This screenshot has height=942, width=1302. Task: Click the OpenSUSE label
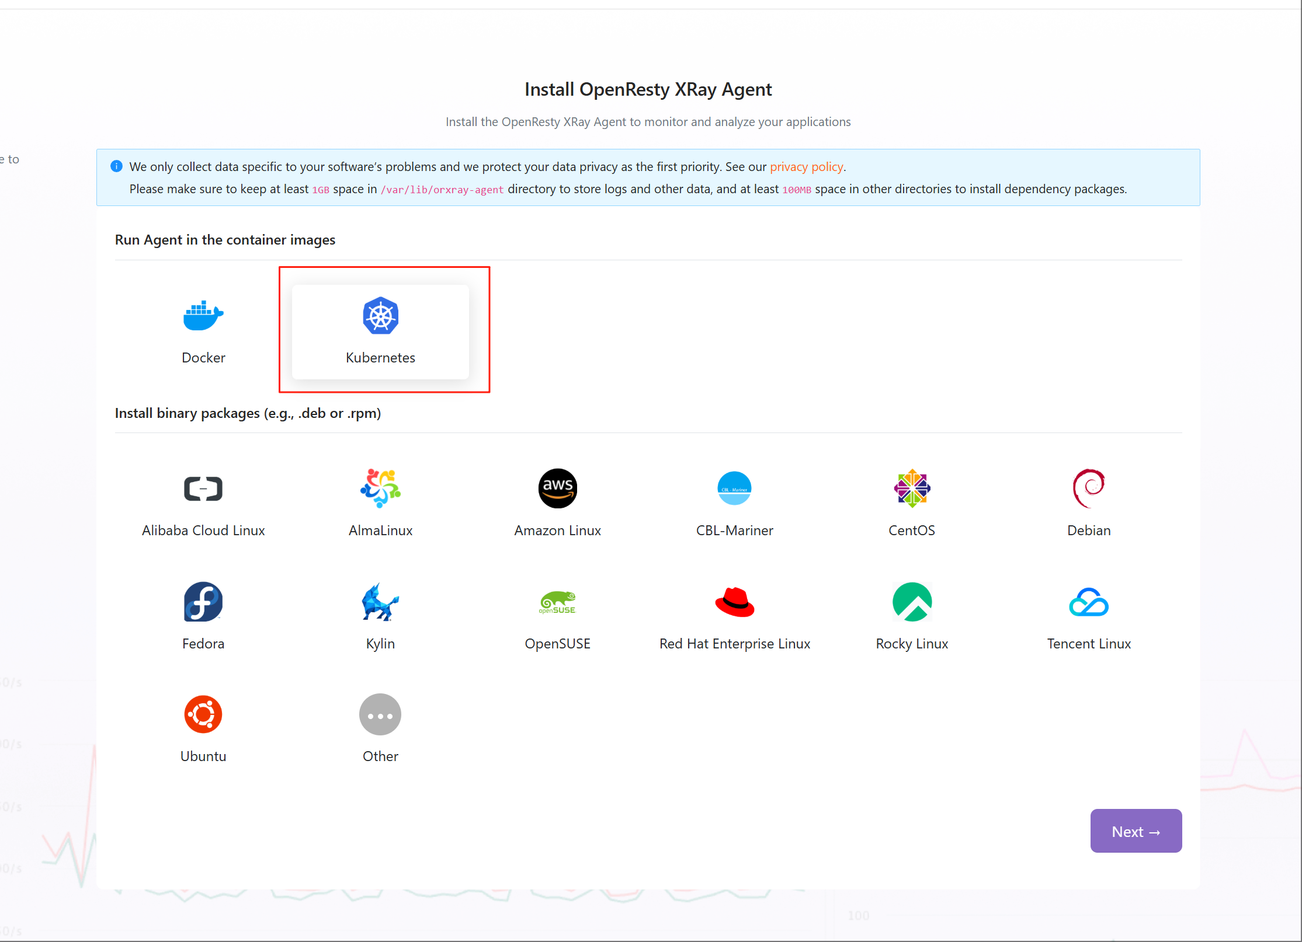pyautogui.click(x=558, y=643)
